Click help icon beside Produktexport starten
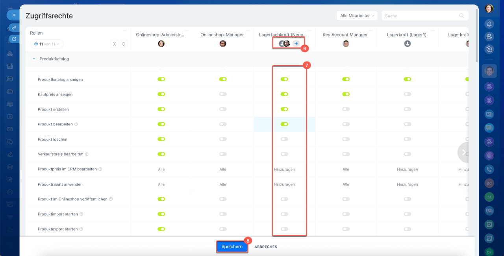504x256 pixels. (82, 229)
